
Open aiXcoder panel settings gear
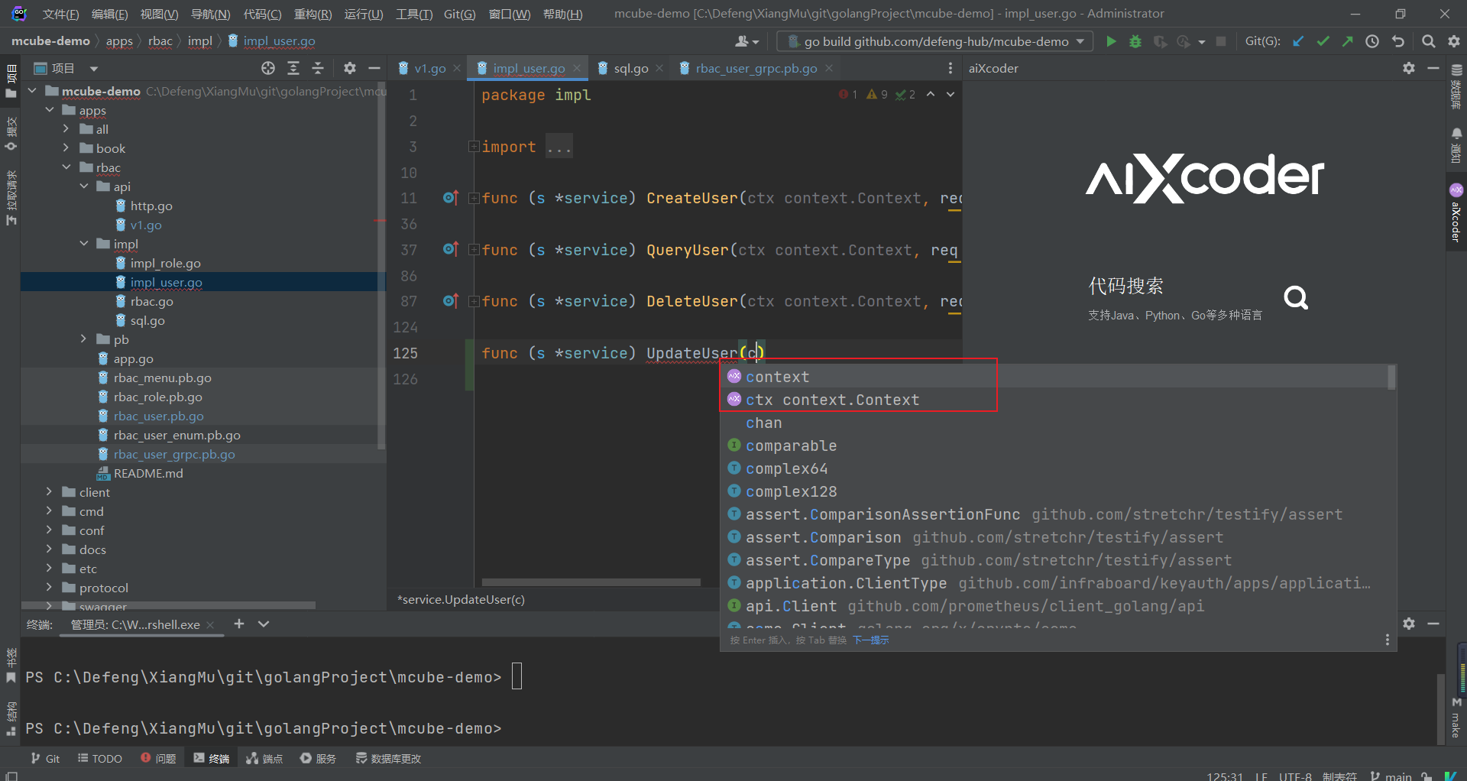[x=1409, y=68]
